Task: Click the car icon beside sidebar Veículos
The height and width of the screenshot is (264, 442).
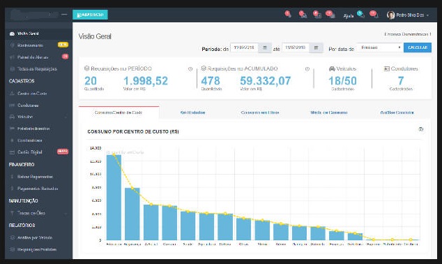Action: pyautogui.click(x=12, y=117)
